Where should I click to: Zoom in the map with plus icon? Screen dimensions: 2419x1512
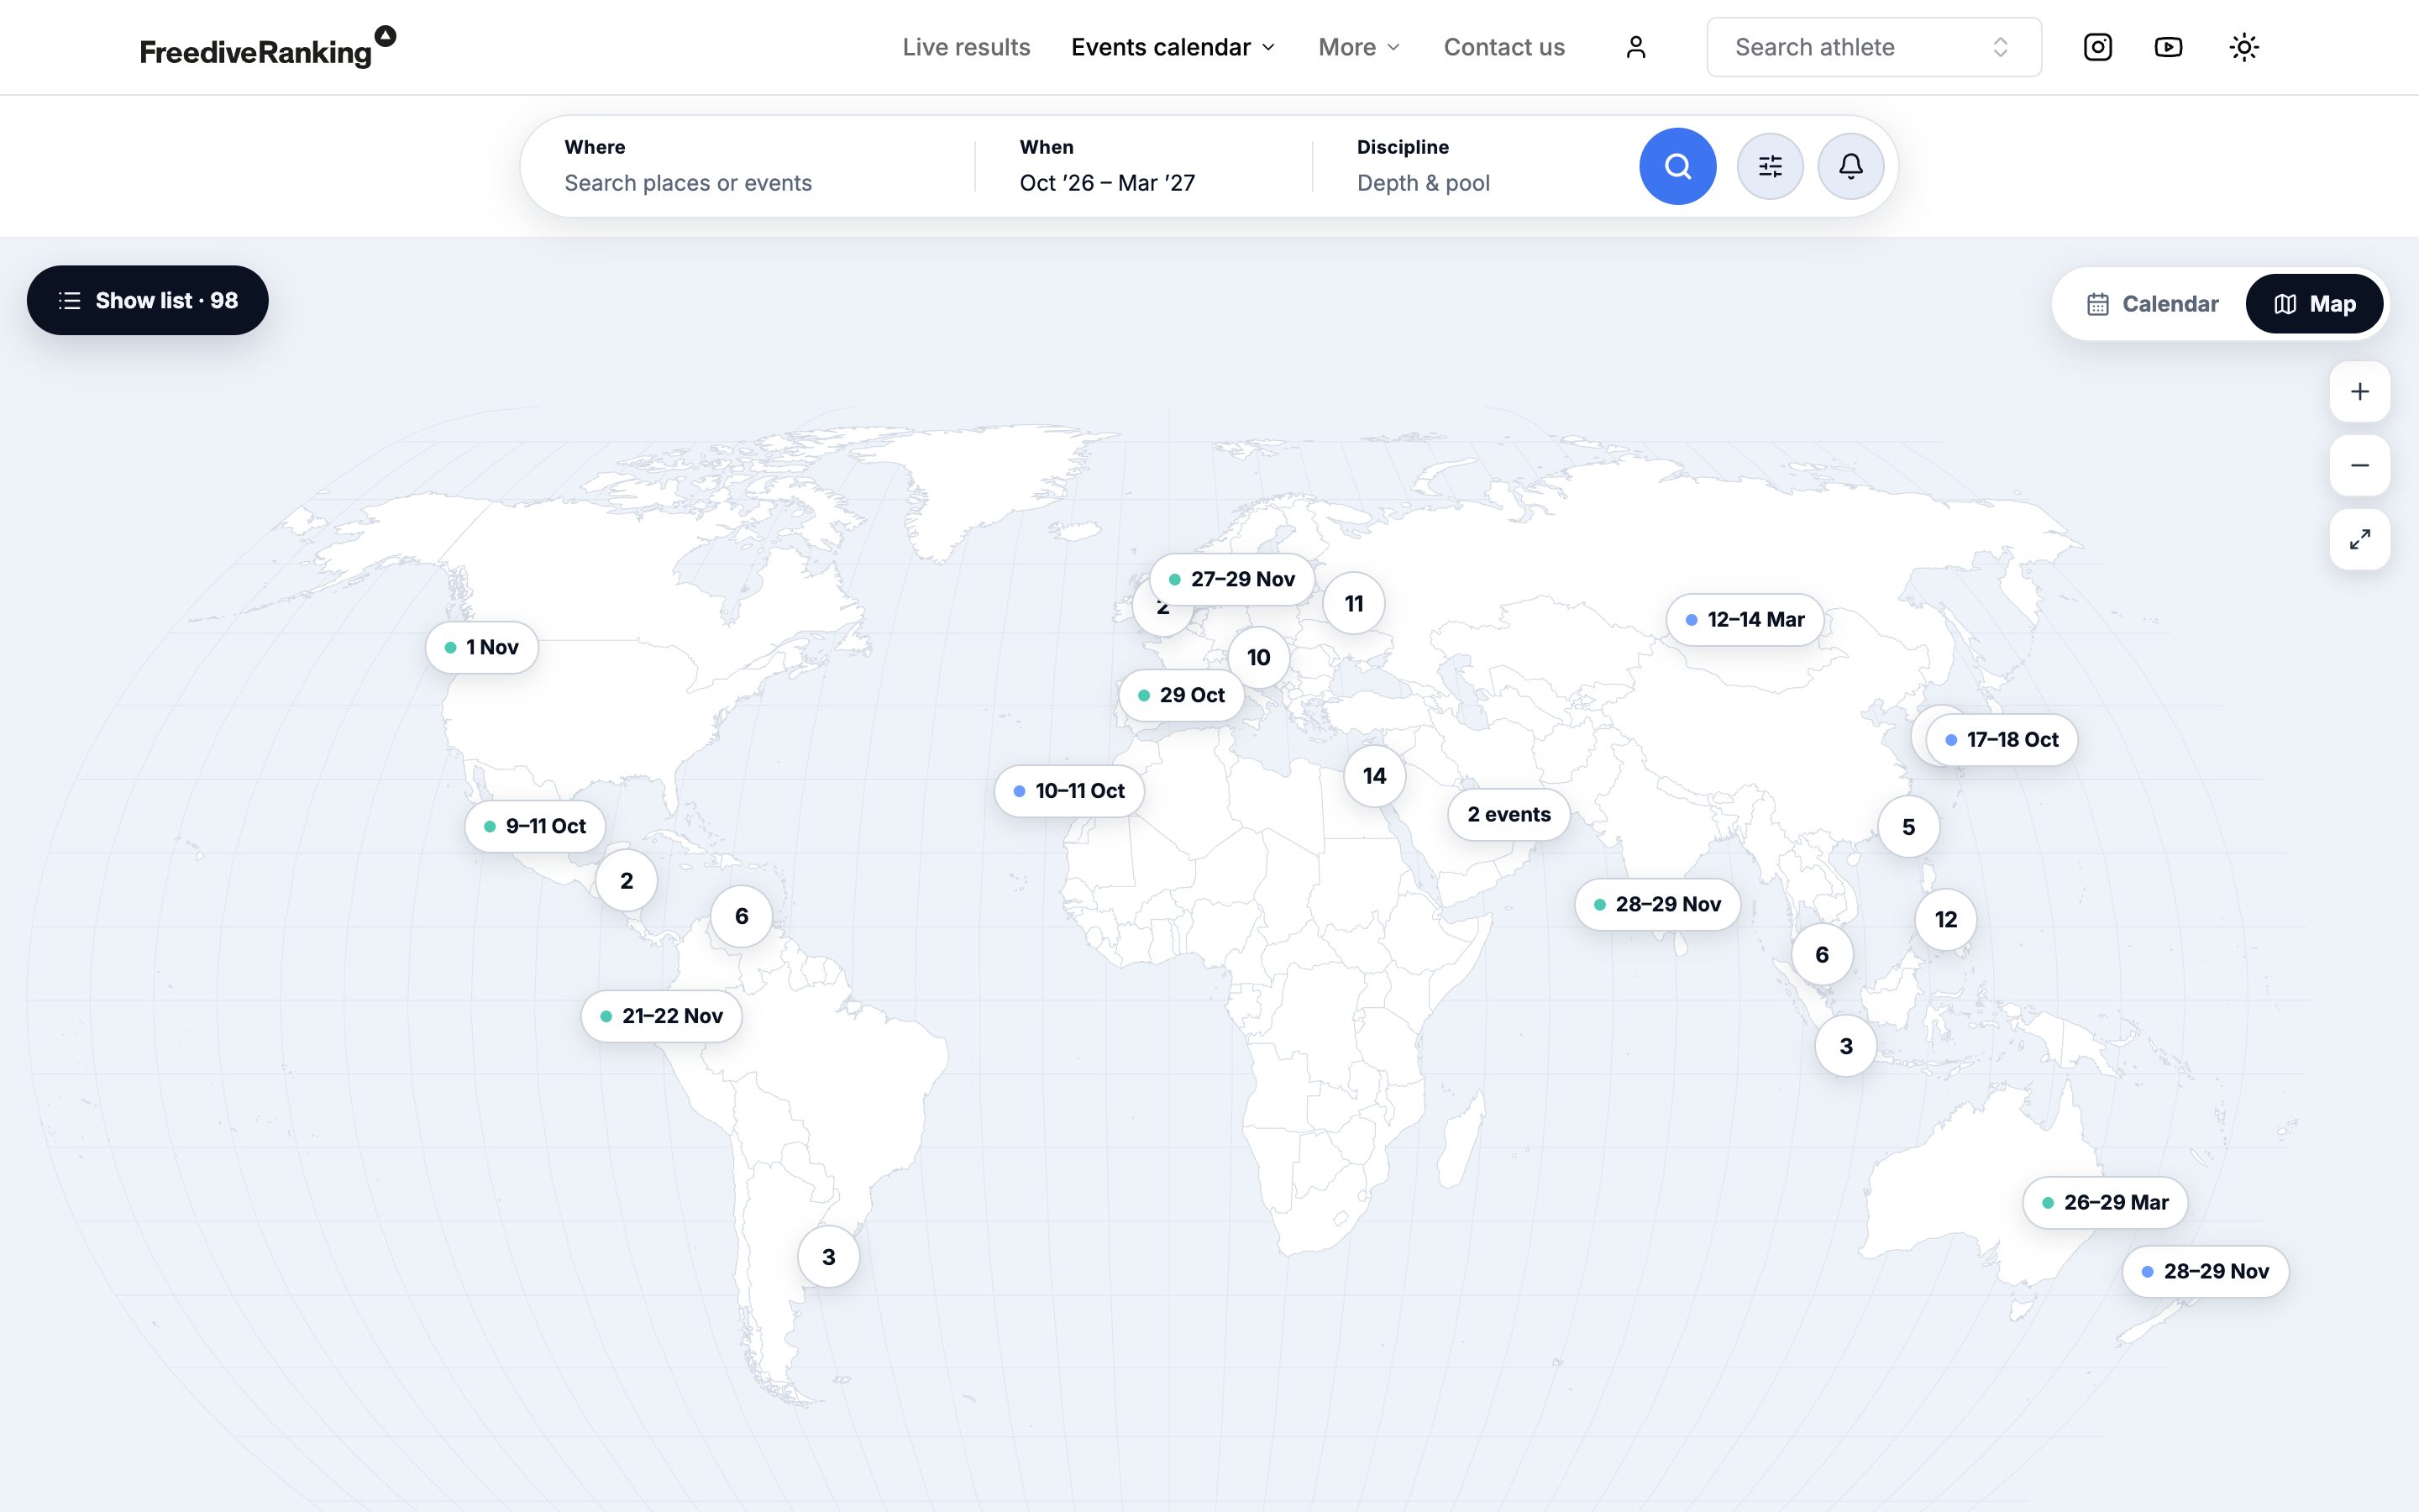2359,391
